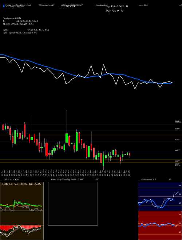Open the empty Intra Day Trading Price chart box
This screenshot has width=182, height=240.
(73, 204)
